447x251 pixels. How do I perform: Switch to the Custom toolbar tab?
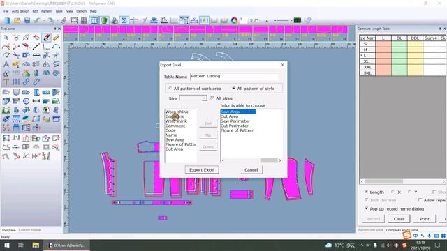pyautogui.click(x=30, y=230)
